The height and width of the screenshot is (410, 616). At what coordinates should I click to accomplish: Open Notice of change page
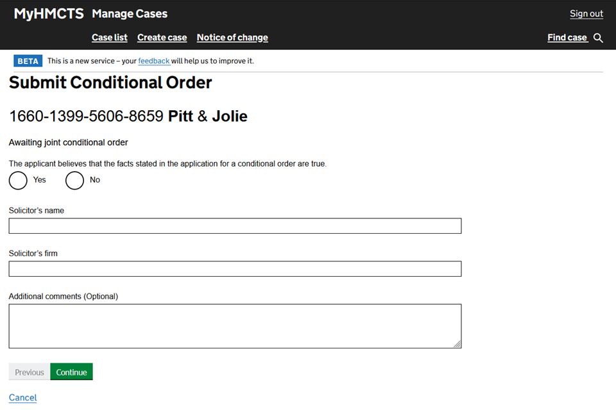pos(232,38)
